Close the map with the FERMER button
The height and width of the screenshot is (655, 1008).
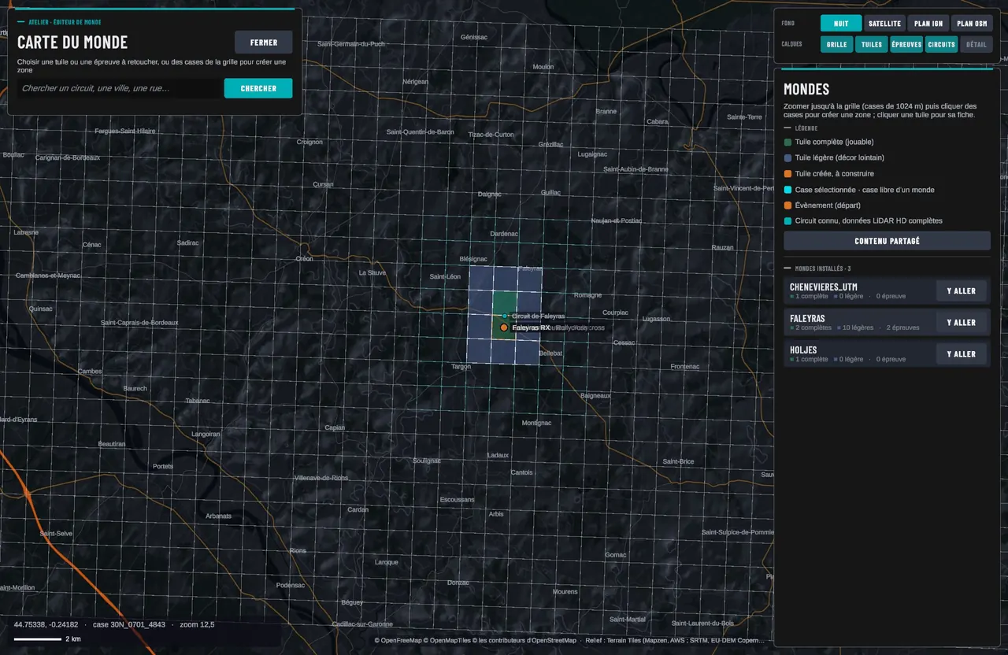(264, 43)
